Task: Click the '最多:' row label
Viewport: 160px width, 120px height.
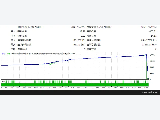Action: pyautogui.click(x=13, y=45)
